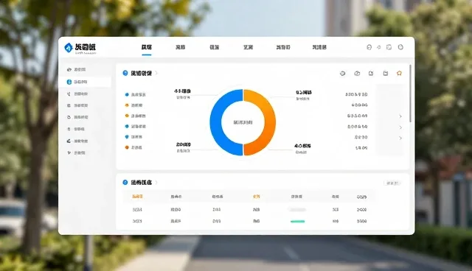
Task: Click the fourth sidebar item icon
Action: (x=69, y=105)
